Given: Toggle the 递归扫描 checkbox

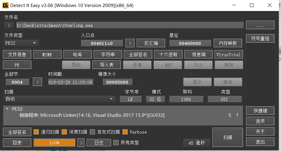Looking at the screenshot, I should [36, 132].
